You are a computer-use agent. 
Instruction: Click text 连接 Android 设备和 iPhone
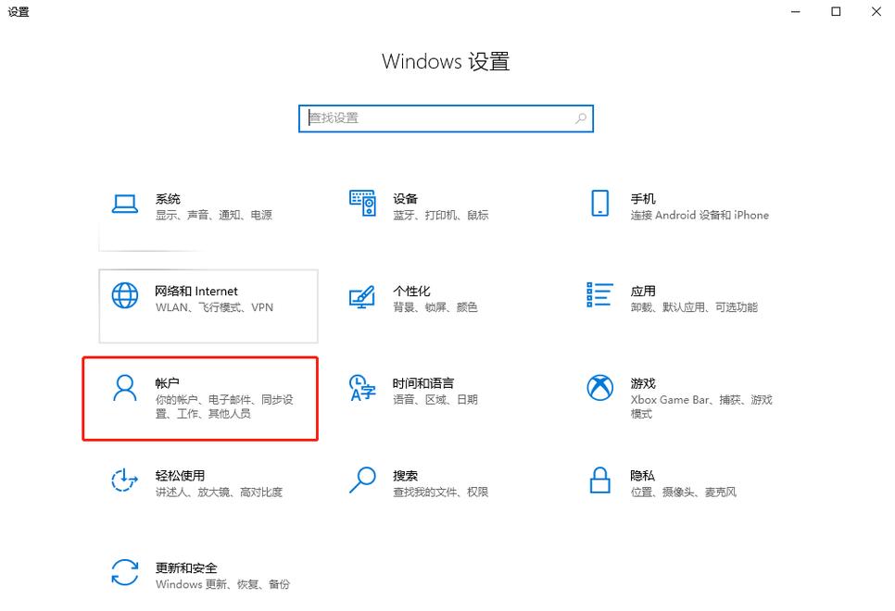700,215
